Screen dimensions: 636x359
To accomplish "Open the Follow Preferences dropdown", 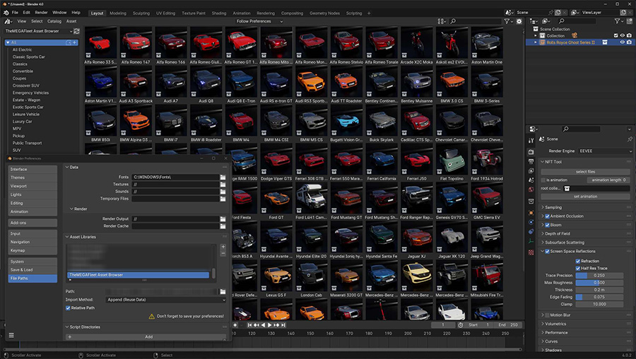I will click(x=259, y=21).
